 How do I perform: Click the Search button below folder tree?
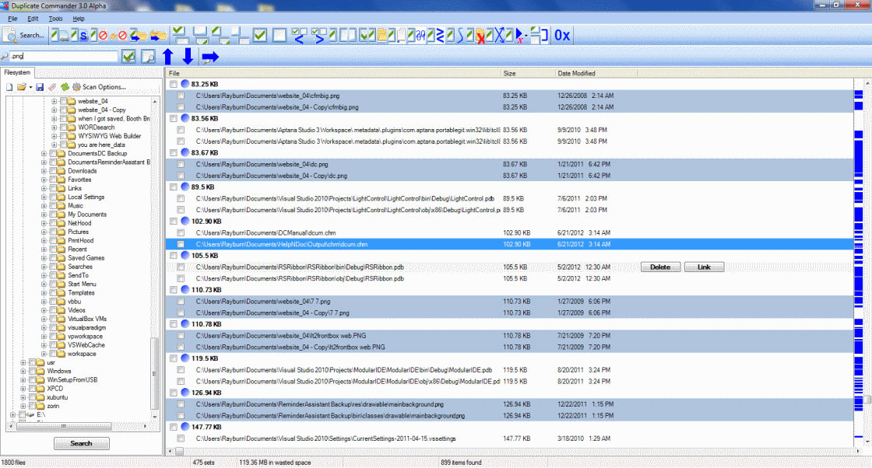[81, 444]
